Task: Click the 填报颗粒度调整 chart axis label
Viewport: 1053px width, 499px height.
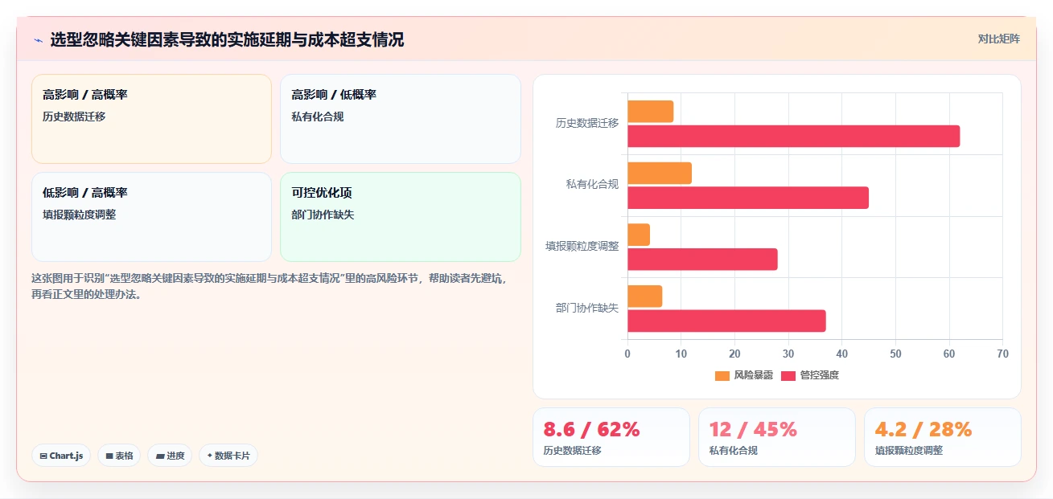Action: pos(582,247)
